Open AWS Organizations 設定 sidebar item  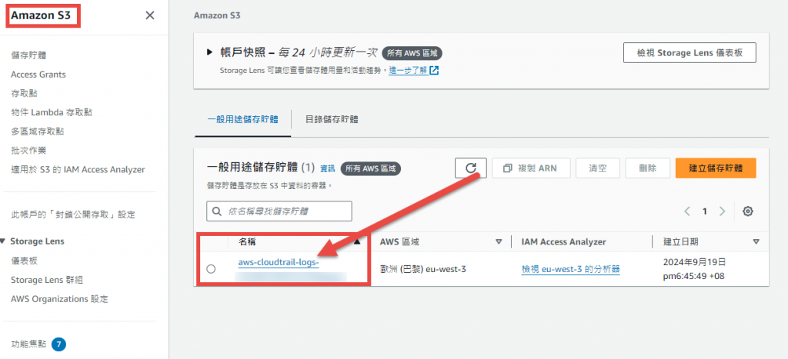(59, 299)
